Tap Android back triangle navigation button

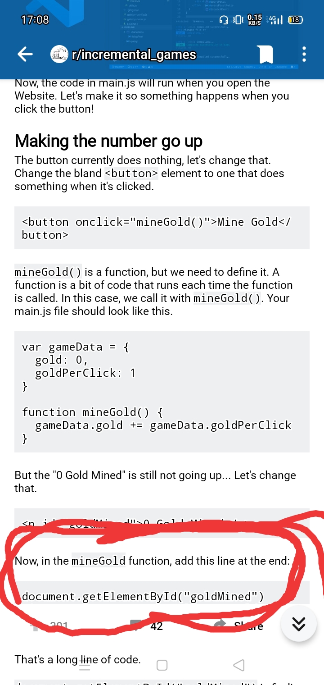[239, 665]
